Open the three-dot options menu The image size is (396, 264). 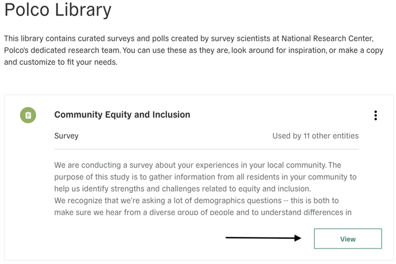tap(375, 115)
